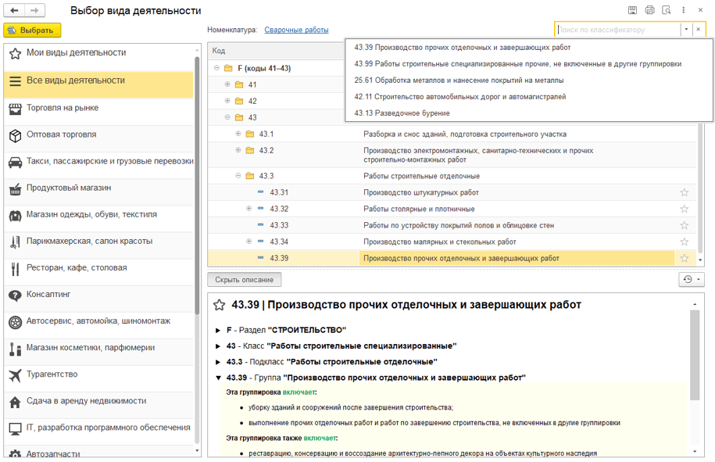Viewport: 715px width, 462px height.
Task: Collapse the 43.3 tree node
Action: (238, 176)
